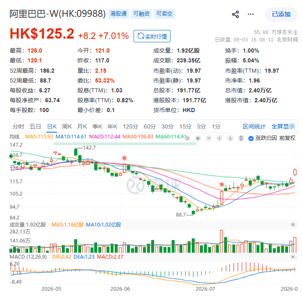Click the share icon

(x=235, y=14)
